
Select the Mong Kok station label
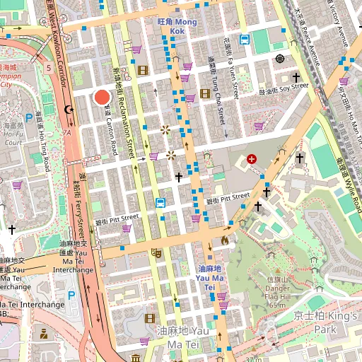click(x=177, y=26)
